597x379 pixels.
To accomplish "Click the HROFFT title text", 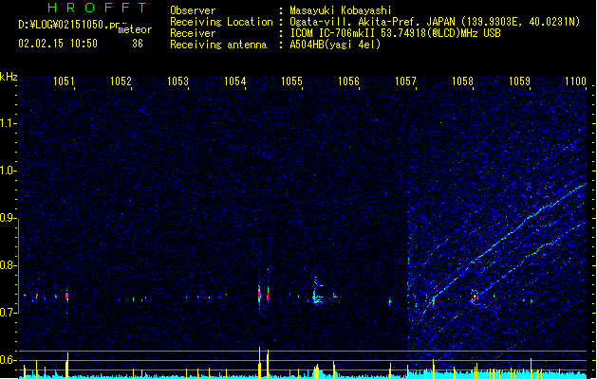I will pyautogui.click(x=98, y=8).
